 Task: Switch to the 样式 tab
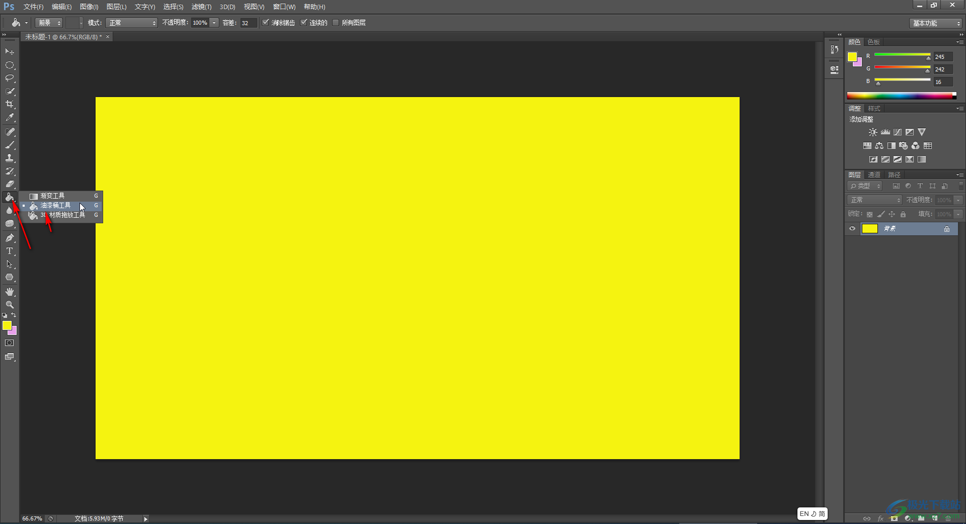point(874,109)
